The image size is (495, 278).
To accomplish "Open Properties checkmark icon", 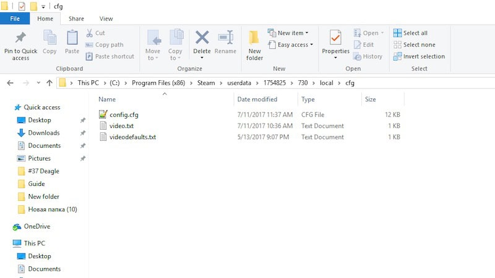I will pos(335,38).
